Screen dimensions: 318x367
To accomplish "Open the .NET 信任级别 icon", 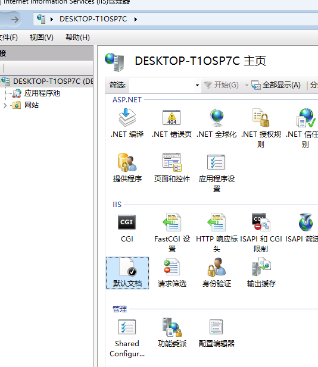I will click(305, 117).
